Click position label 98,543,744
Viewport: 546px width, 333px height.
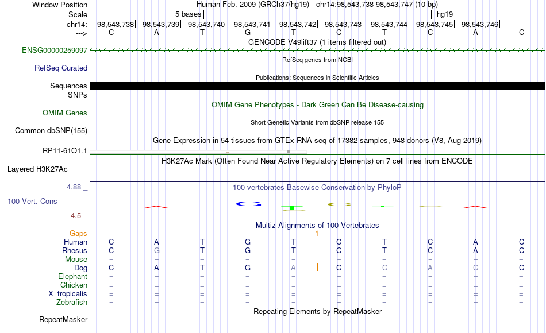point(389,24)
